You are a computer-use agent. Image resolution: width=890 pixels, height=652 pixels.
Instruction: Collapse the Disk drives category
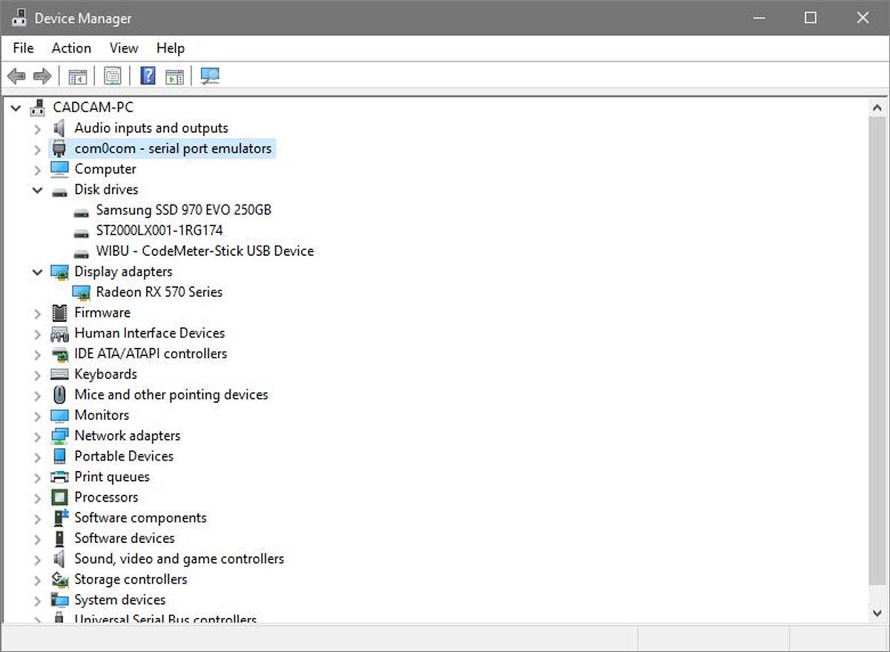coord(37,190)
